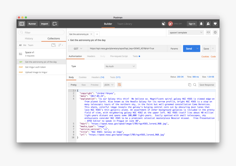
Task: Search within the response body
Action: coord(195,85)
